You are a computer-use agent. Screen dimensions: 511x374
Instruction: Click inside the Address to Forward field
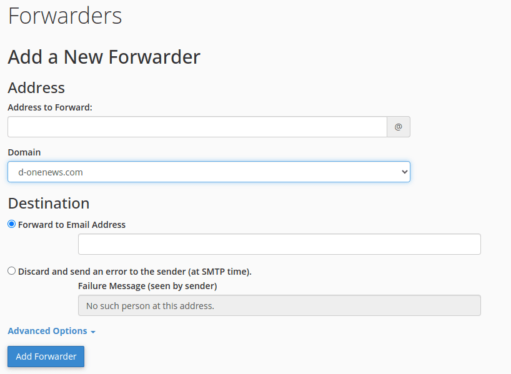197,127
